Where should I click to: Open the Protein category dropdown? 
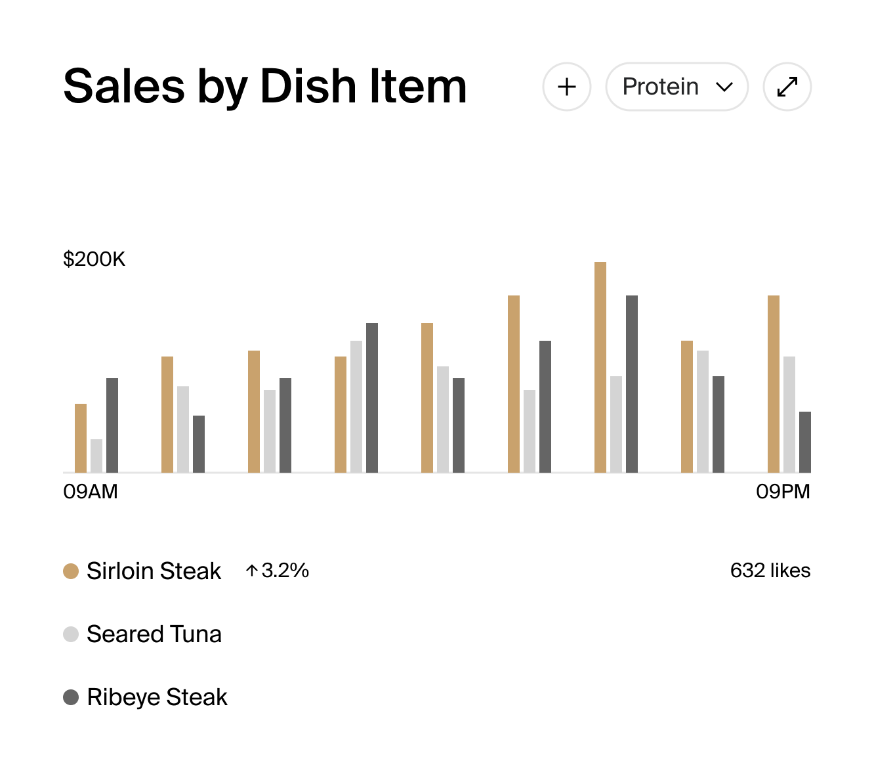pos(676,87)
